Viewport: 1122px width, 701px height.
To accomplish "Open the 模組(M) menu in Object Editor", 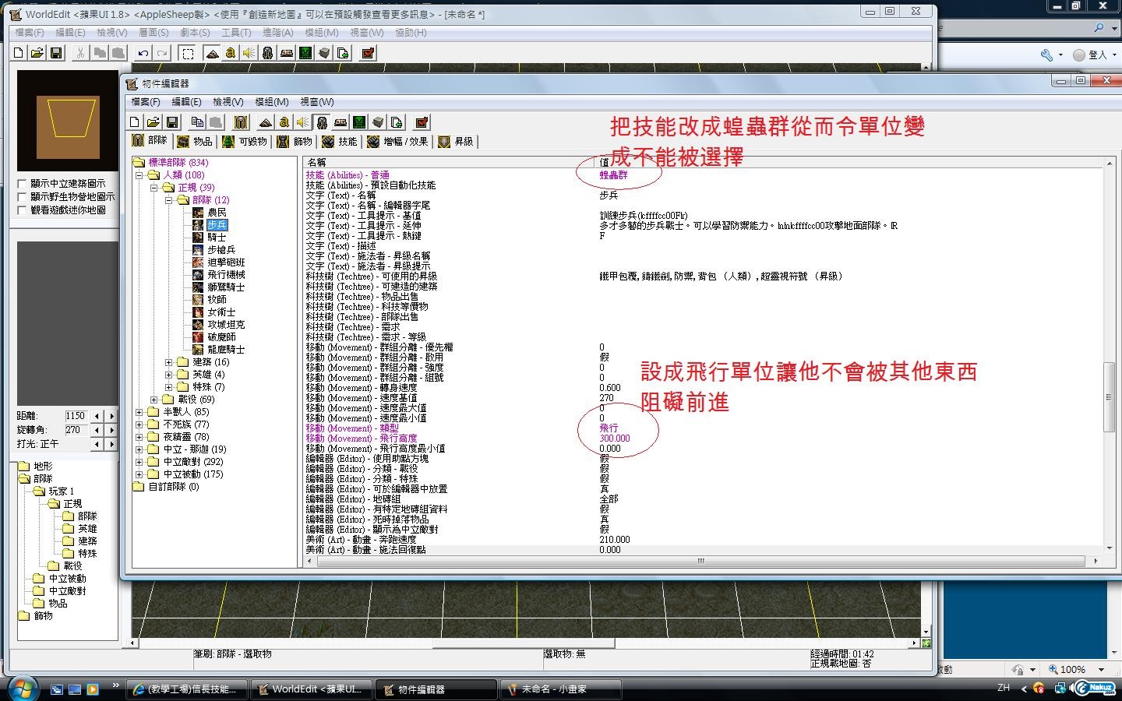I will [271, 102].
